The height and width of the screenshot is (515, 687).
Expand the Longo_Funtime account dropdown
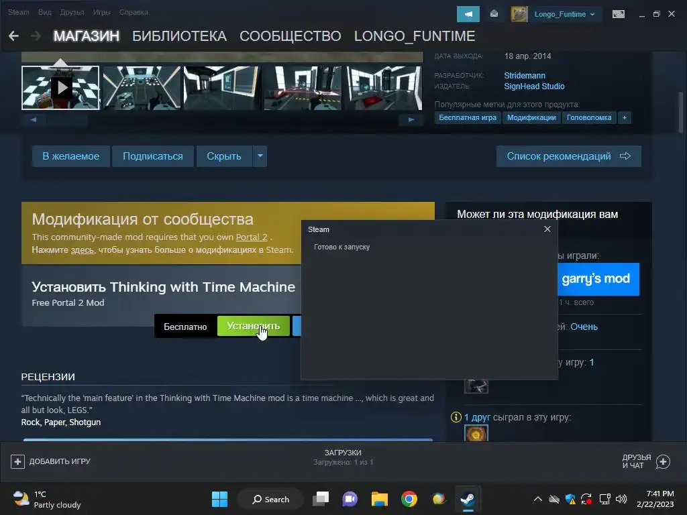pyautogui.click(x=564, y=14)
